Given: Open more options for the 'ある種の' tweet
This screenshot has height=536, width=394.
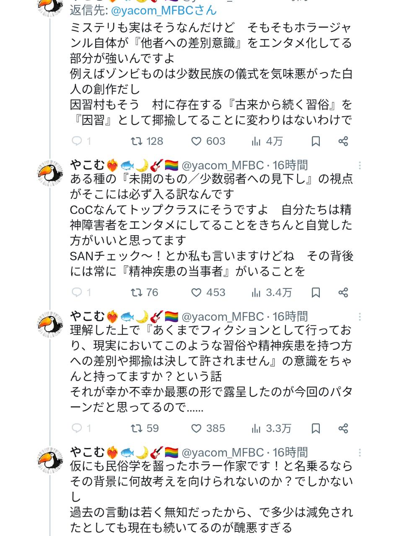Looking at the screenshot, I should (x=359, y=165).
